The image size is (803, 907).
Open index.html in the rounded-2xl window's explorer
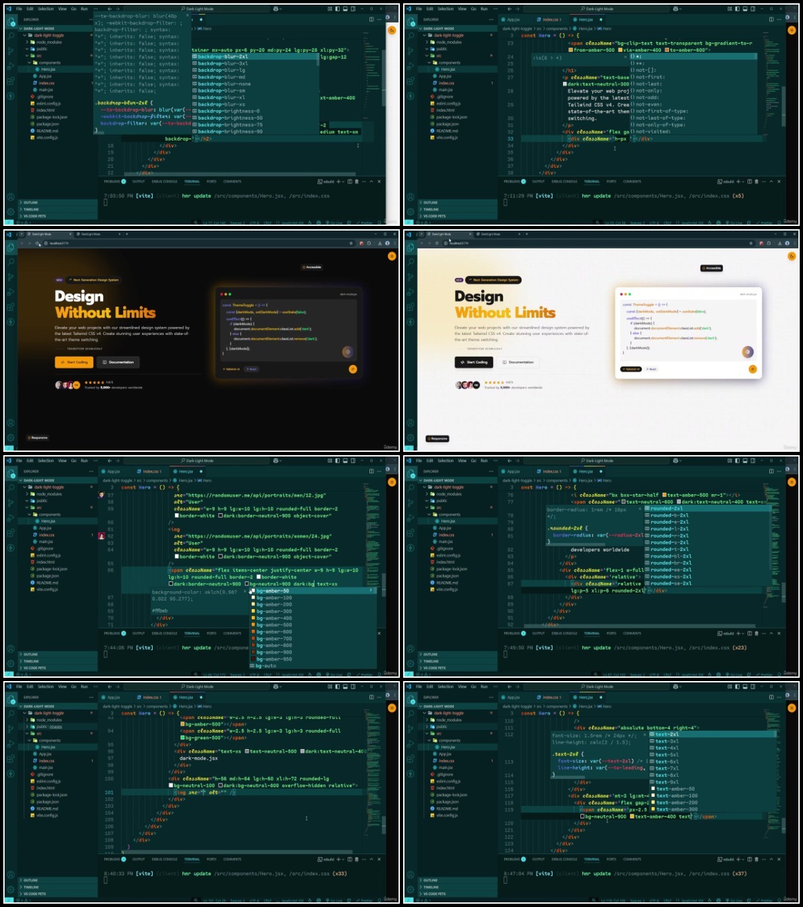tap(445, 562)
